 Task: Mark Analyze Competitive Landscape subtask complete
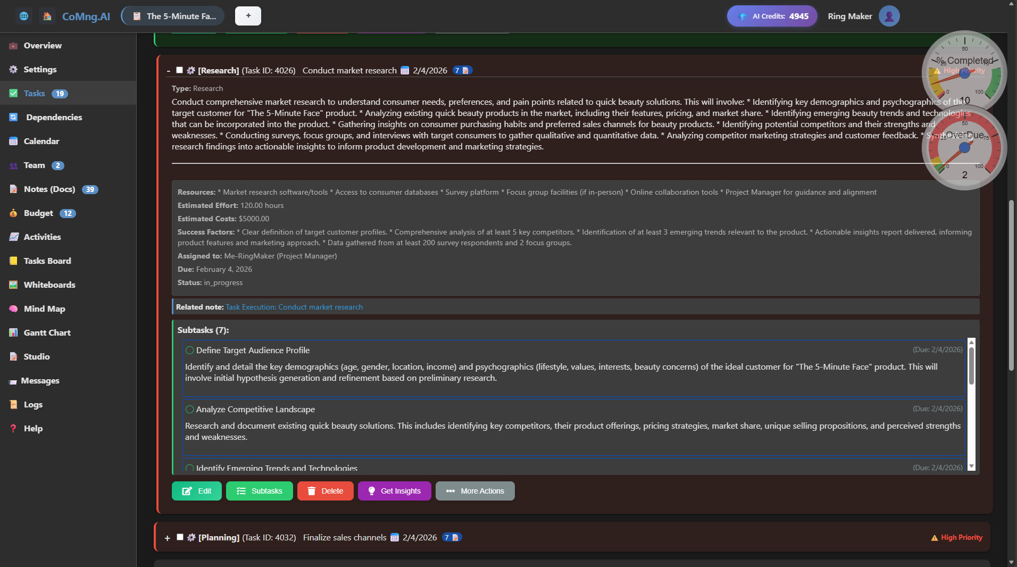pyautogui.click(x=189, y=409)
